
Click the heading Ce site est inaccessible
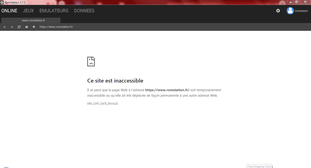pyautogui.click(x=115, y=80)
